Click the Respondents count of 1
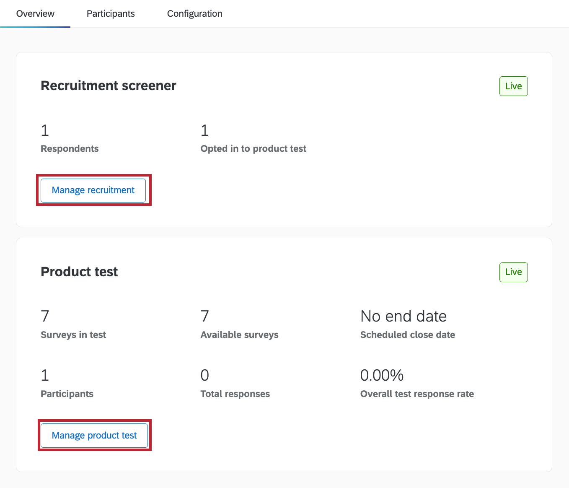569x488 pixels. coord(44,130)
